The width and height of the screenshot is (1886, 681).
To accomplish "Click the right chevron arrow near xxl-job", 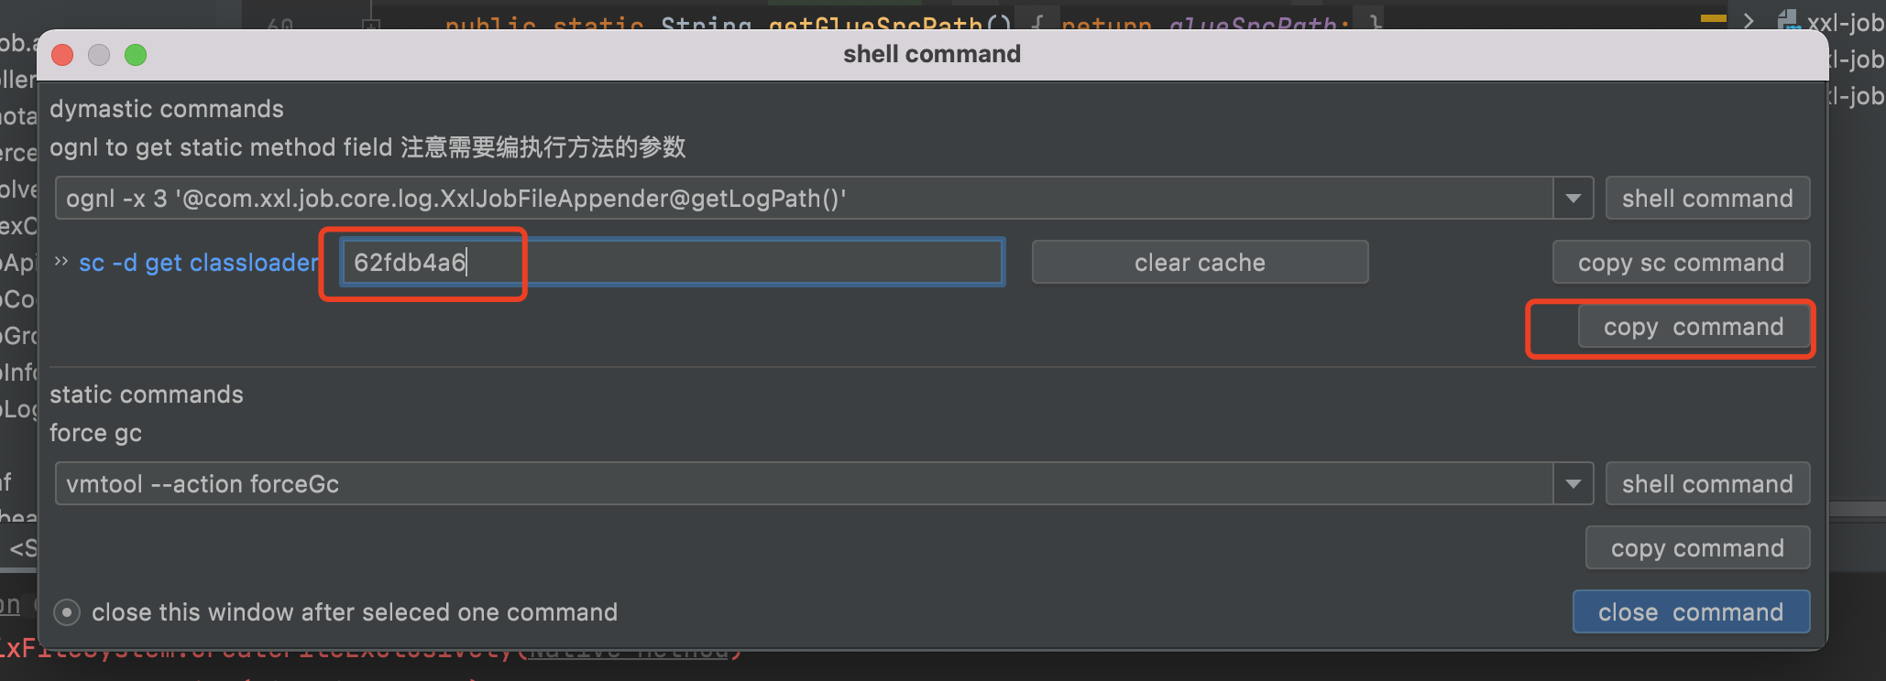I will (1749, 20).
